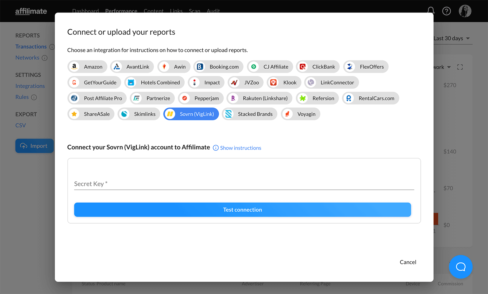Cancel the connect reports dialog
488x294 pixels.
tap(408, 262)
